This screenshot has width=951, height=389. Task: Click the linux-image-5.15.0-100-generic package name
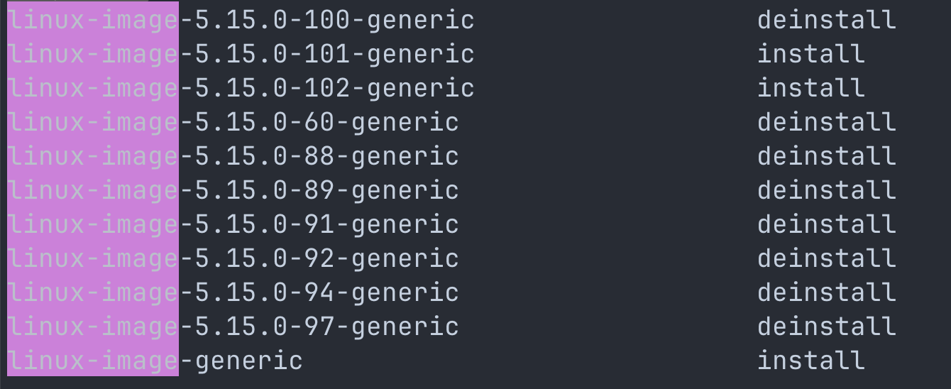[x=241, y=20]
